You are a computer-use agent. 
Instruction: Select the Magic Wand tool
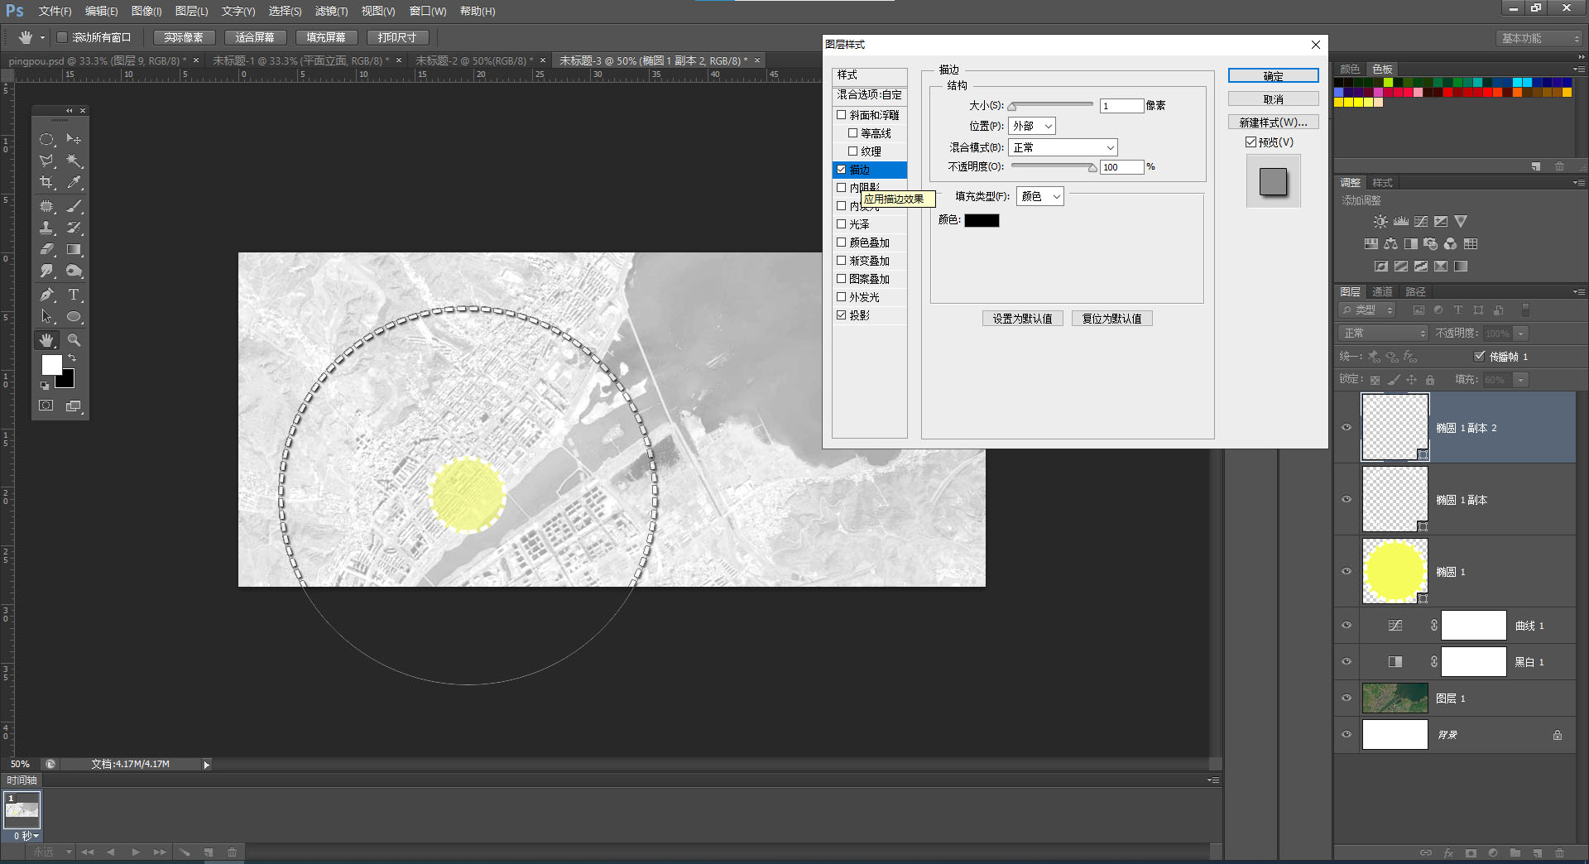(x=74, y=161)
